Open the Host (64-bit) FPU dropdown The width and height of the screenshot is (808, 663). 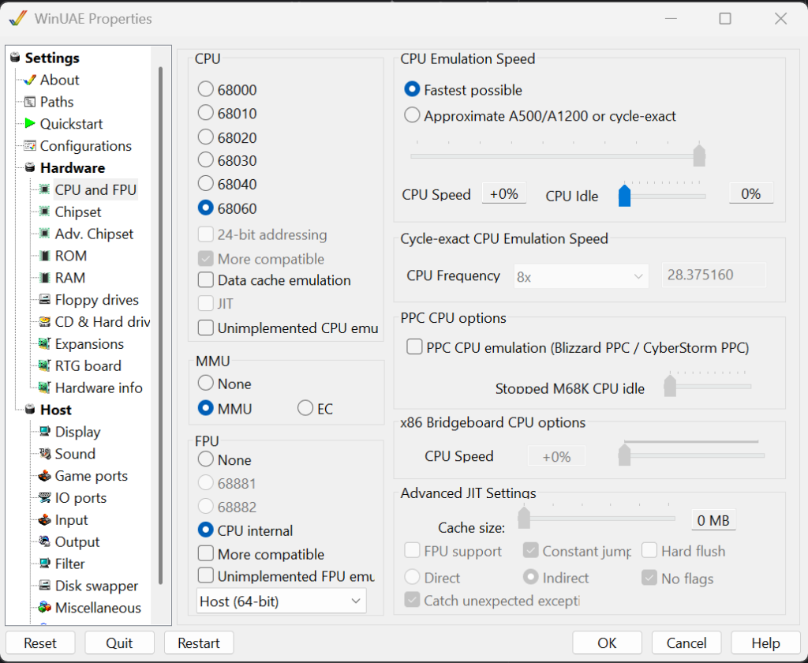(281, 601)
